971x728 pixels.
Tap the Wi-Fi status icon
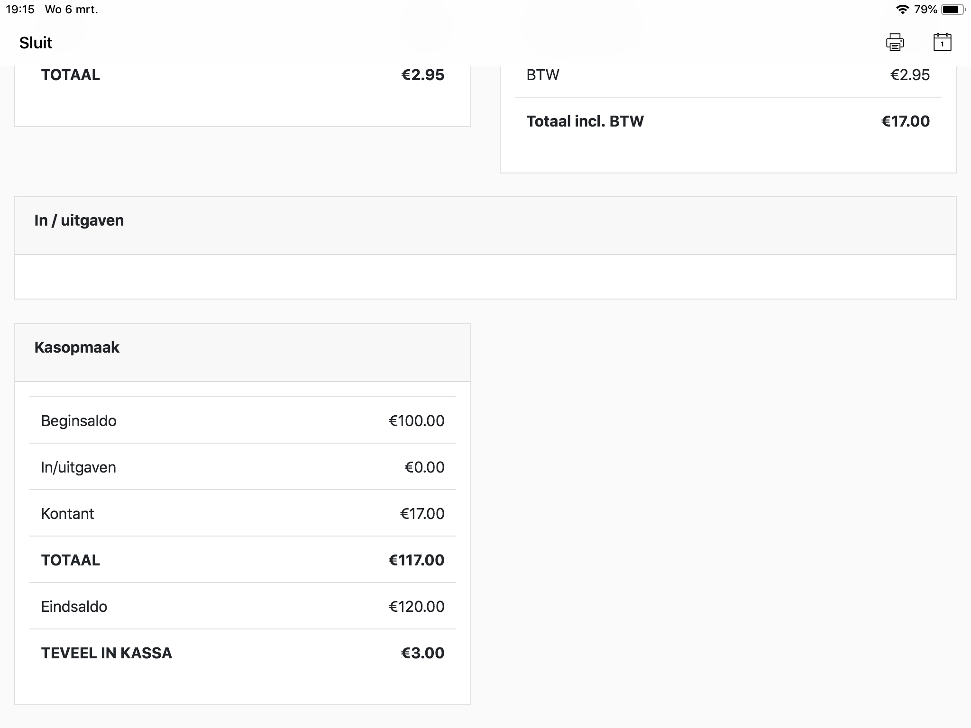tap(902, 9)
